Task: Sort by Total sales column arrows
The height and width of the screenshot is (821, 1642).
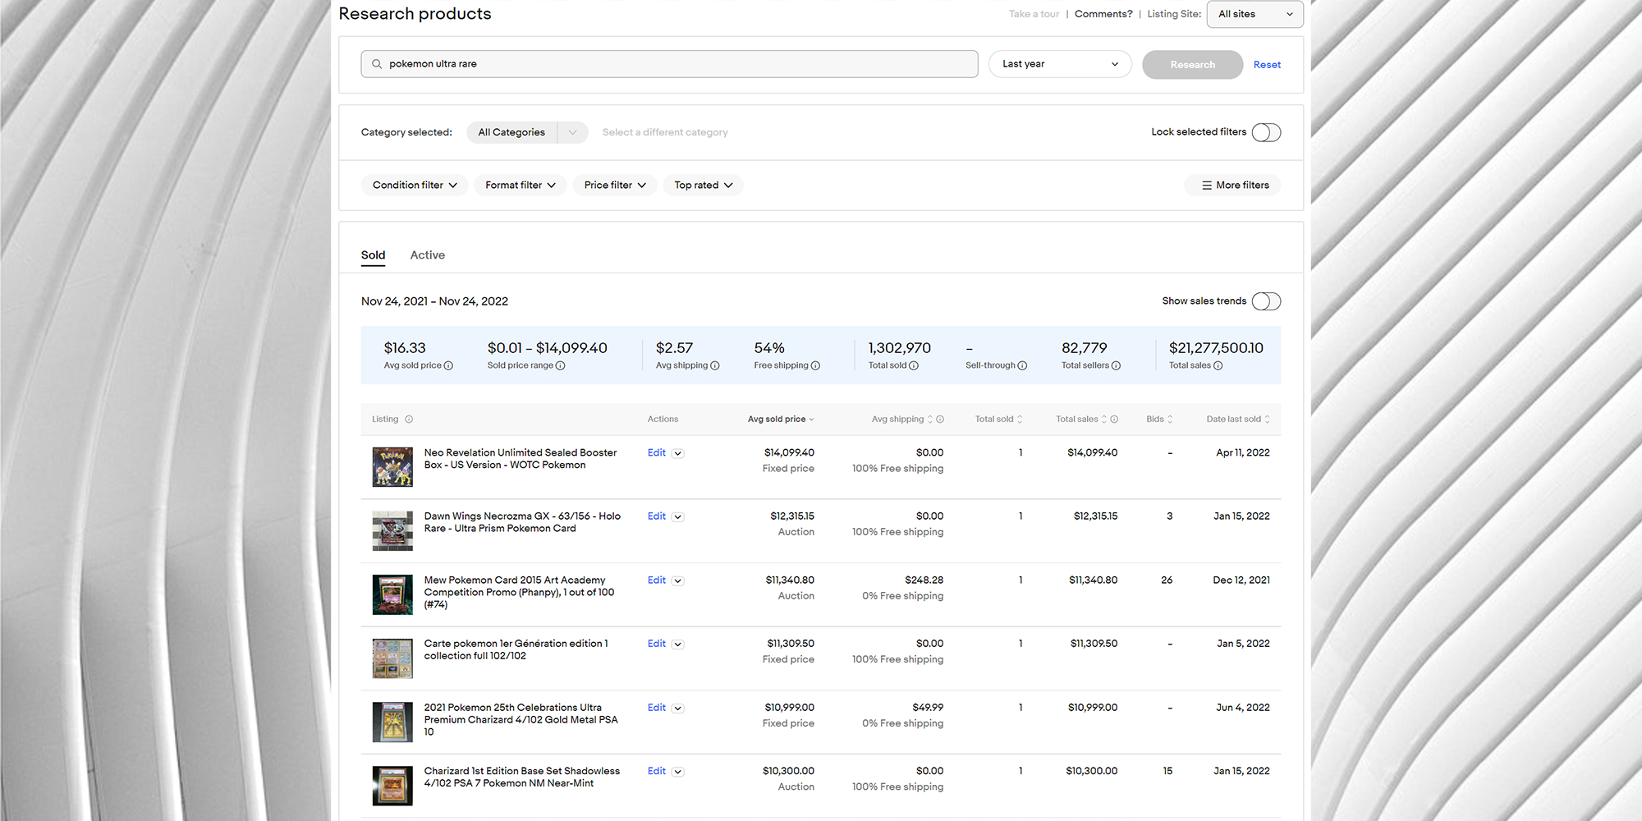Action: coord(1104,420)
